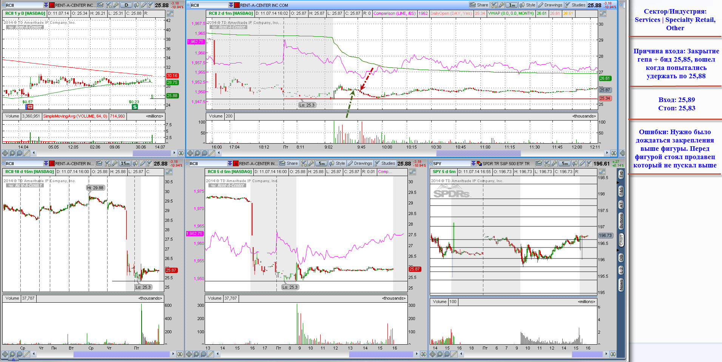Viewport: 722px width, 362px height.
Task: Open studies beaker icon on 15m chart
Action: 150,163
